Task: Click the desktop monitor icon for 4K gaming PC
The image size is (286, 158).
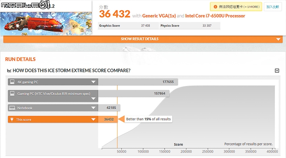Action: tap(12, 82)
